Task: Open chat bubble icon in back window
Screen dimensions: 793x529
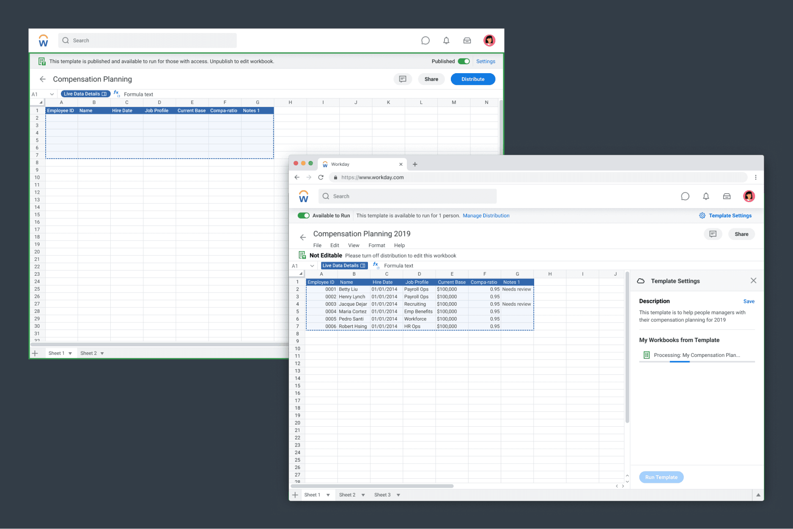Action: tap(425, 41)
